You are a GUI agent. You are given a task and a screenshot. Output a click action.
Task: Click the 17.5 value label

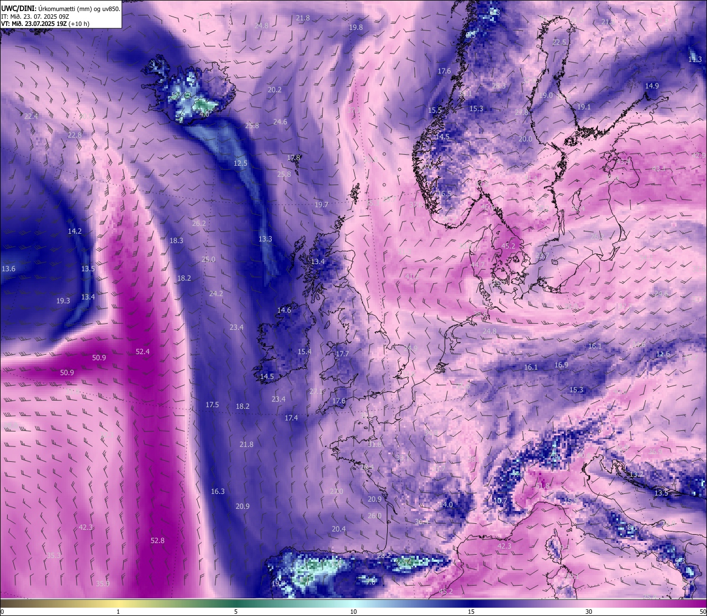[212, 404]
